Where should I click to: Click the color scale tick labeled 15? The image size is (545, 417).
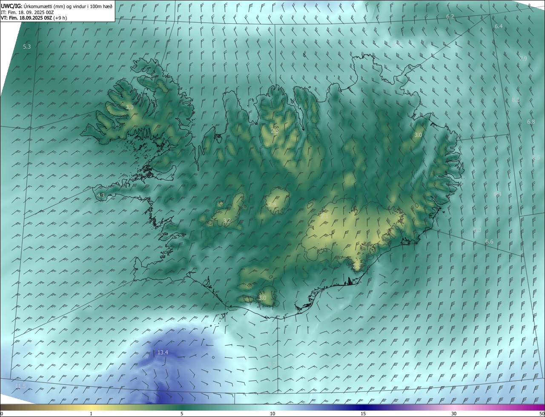click(363, 414)
